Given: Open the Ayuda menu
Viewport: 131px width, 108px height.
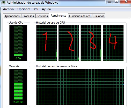Looking at the screenshot, I should 46,9.
